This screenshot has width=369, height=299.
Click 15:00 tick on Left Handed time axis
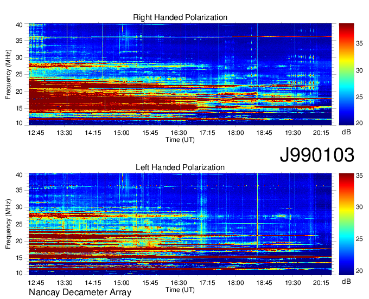[x=122, y=283]
